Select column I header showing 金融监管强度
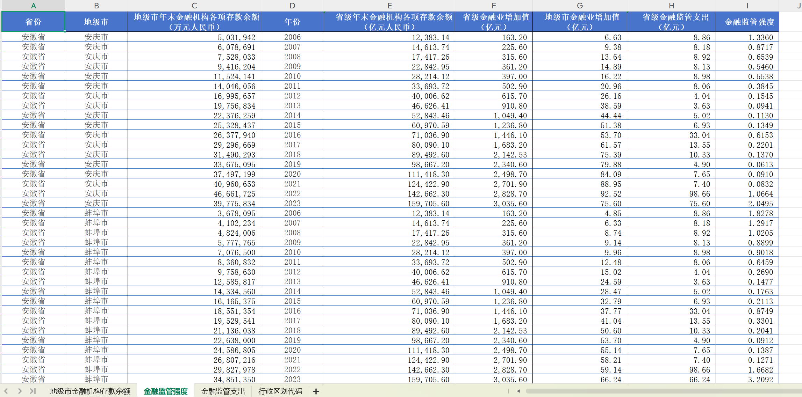 click(747, 6)
